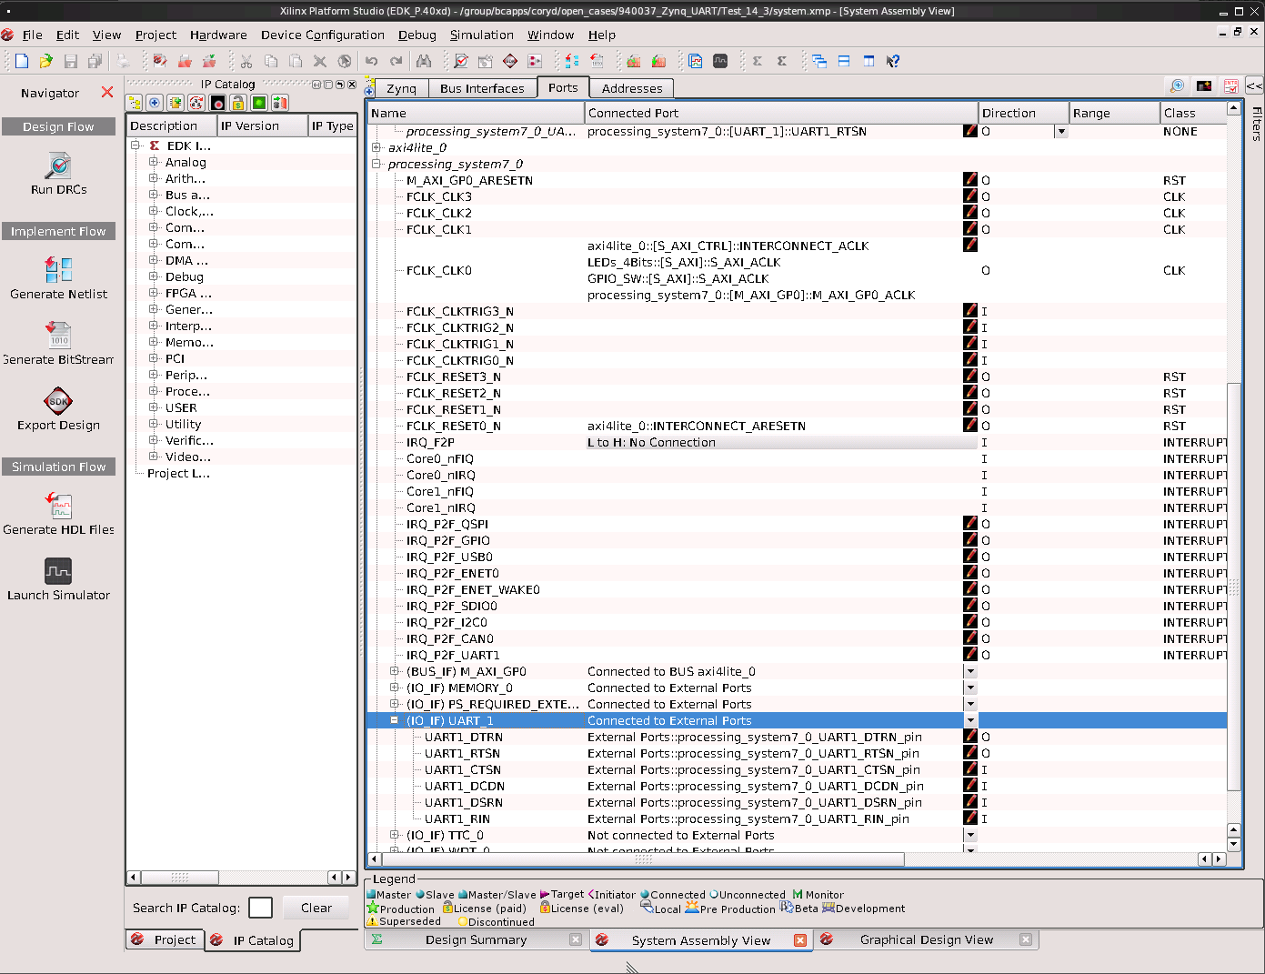Collapse the (IO_IF) UART_1 entry
The height and width of the screenshot is (974, 1265).
[x=393, y=719]
